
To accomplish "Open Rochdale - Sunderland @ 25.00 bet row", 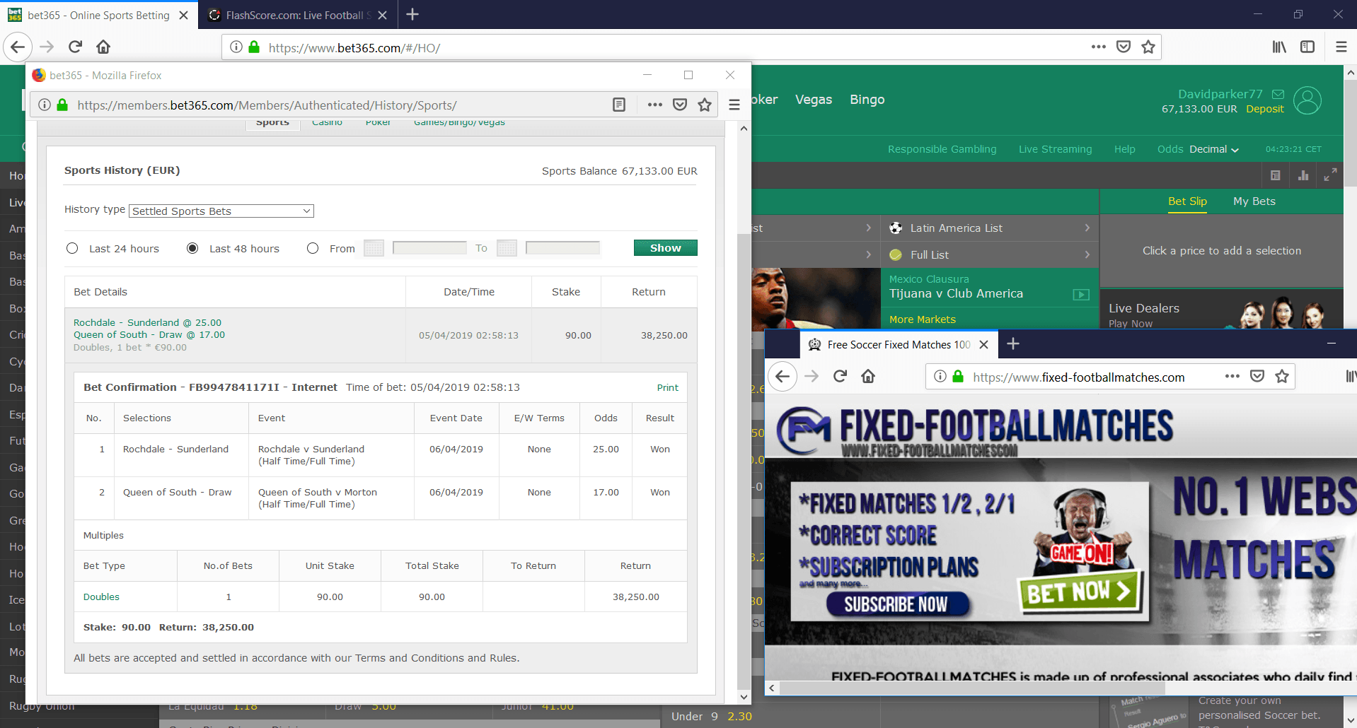I will pyautogui.click(x=380, y=335).
